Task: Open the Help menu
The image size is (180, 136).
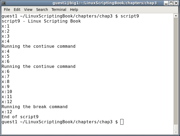Action: click(74, 10)
